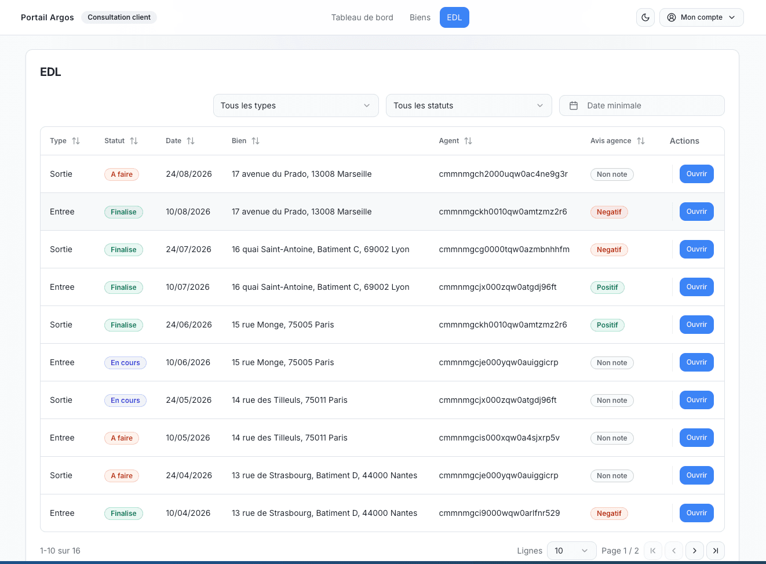Sort the table by Type column
This screenshot has width=766, height=564.
click(75, 141)
